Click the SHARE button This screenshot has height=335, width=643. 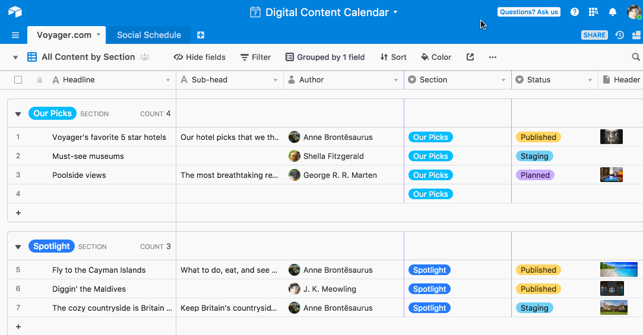tap(594, 35)
